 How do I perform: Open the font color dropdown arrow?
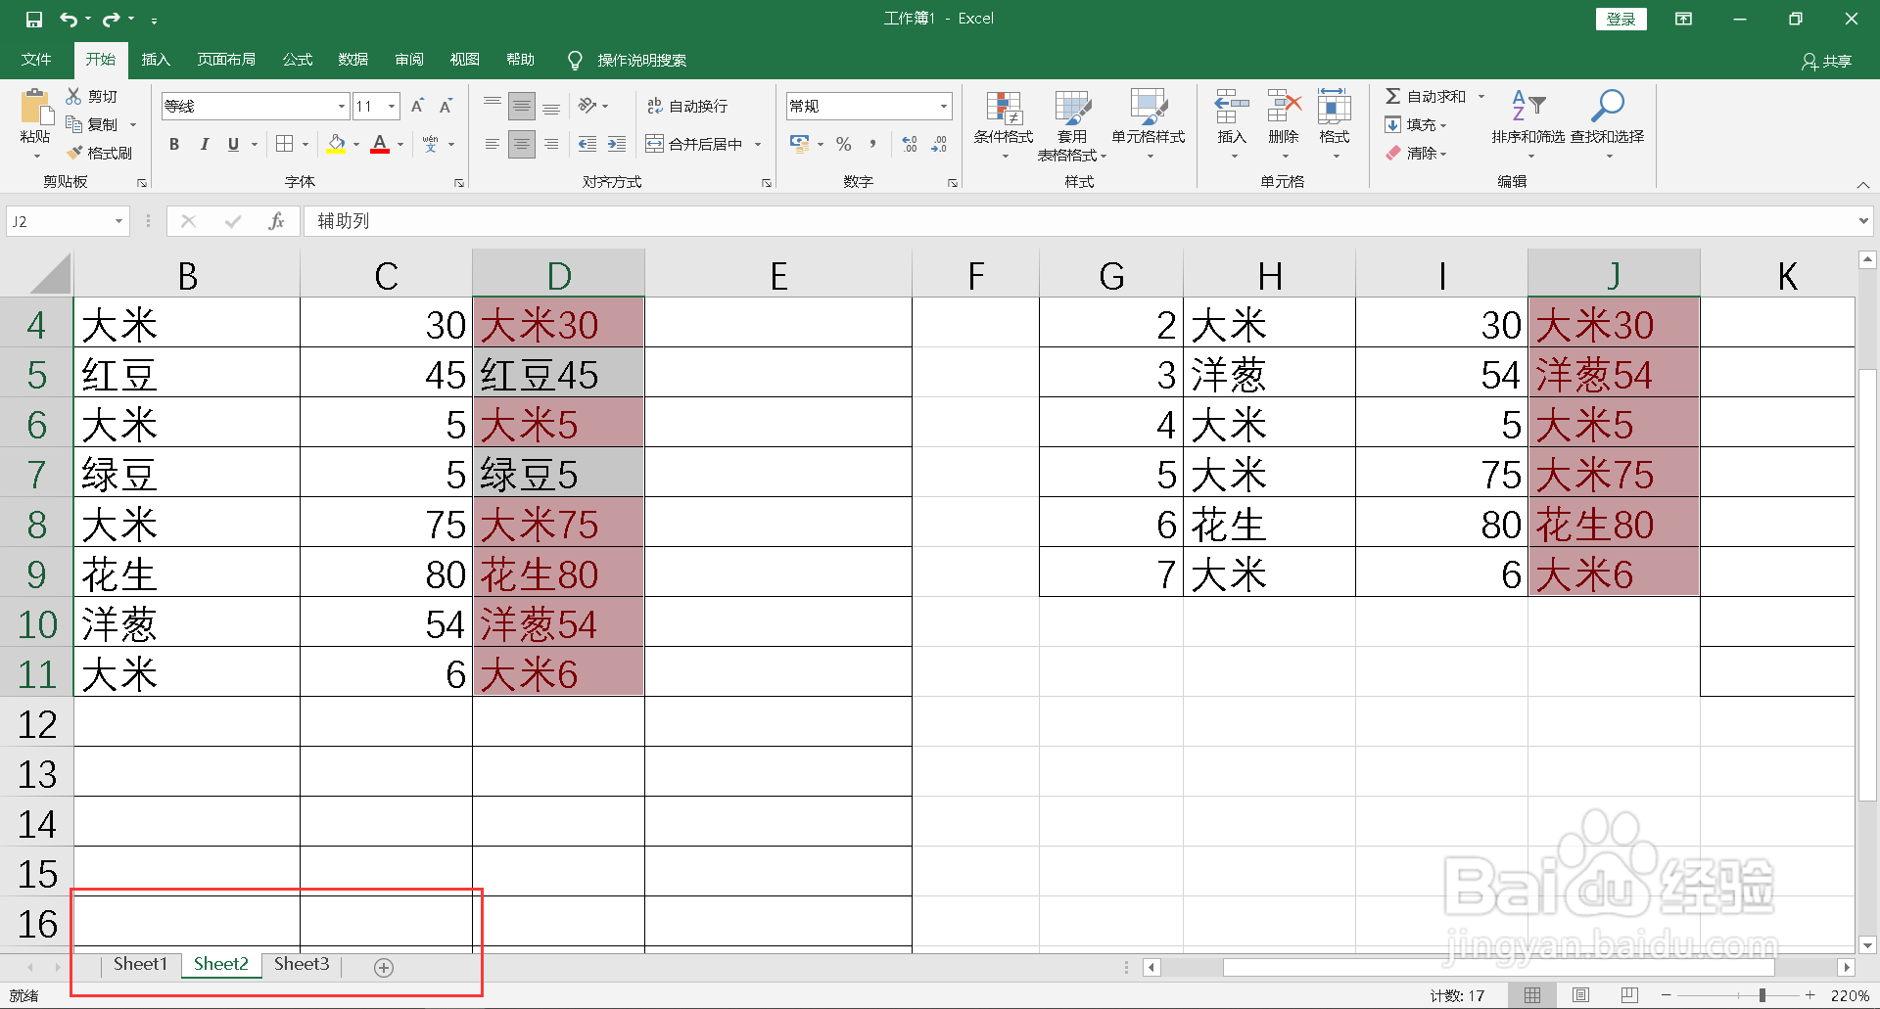pos(399,144)
